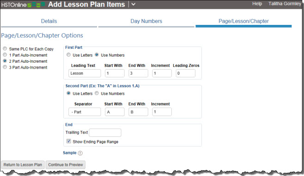Click the Leading Text field containing Lesson

click(x=85, y=73)
